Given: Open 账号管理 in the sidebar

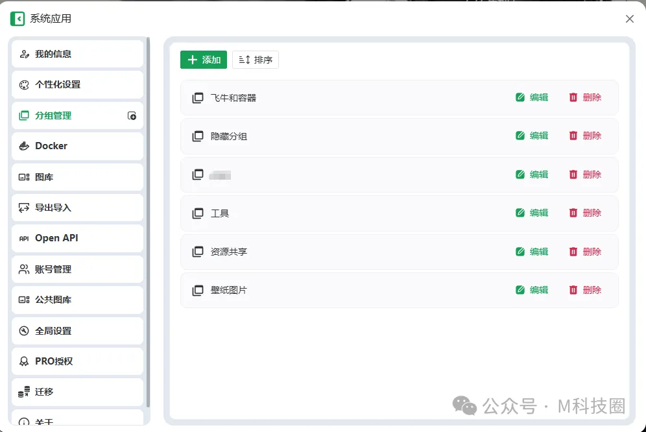Looking at the screenshot, I should tap(77, 270).
